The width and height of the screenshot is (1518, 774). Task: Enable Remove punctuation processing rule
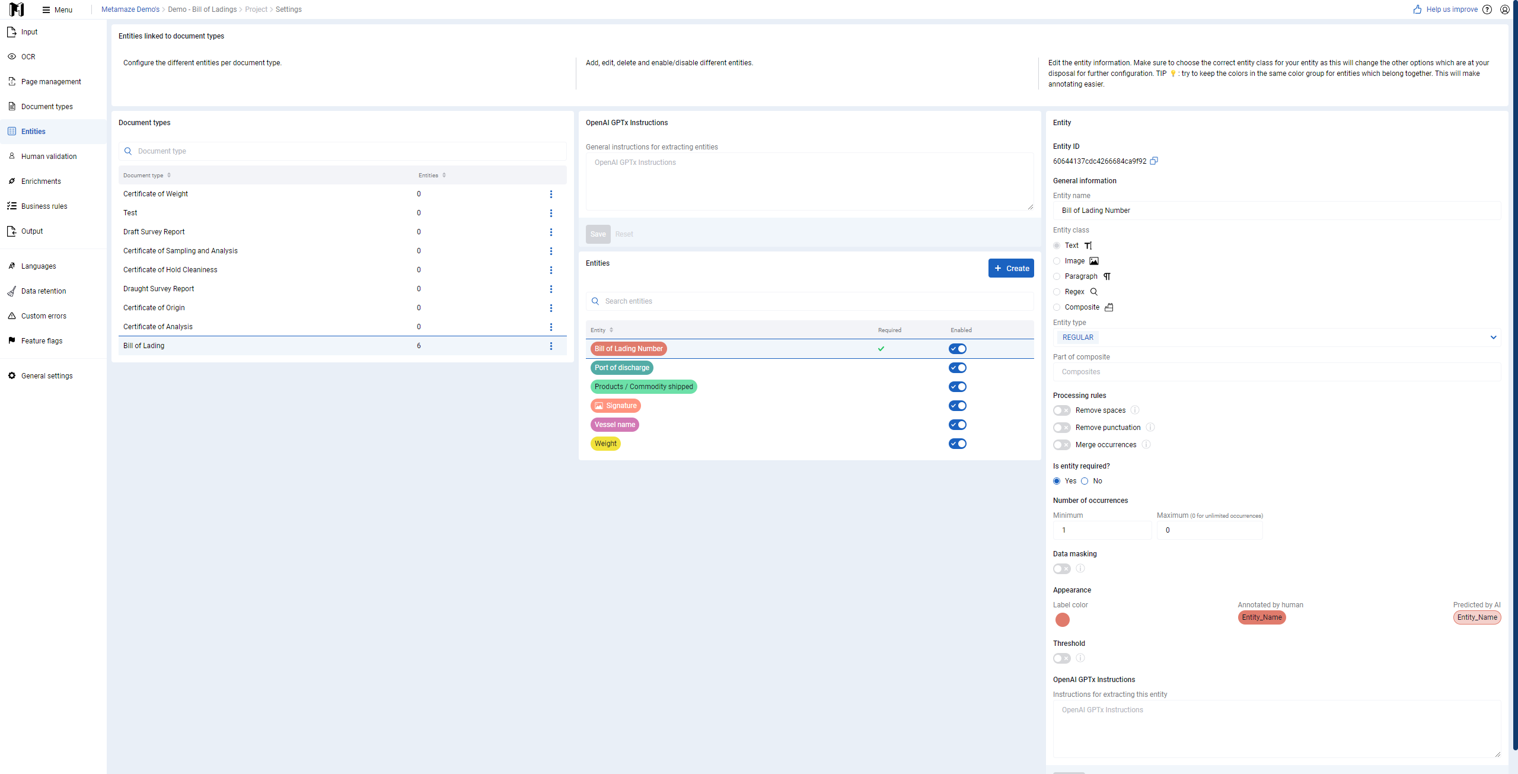[x=1062, y=428]
